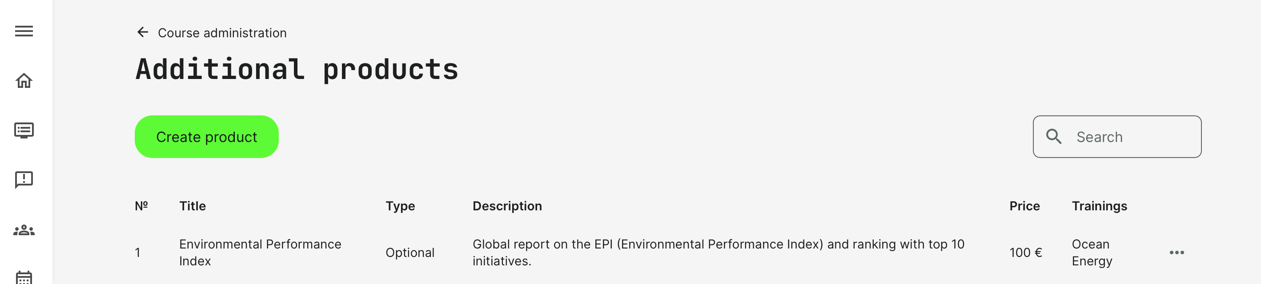Viewport: 1261px width, 284px height.
Task: Open the courses list sidebar icon
Action: click(24, 130)
